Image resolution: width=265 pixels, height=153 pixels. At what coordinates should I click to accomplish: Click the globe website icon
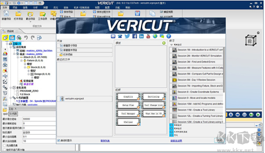(155, 36)
